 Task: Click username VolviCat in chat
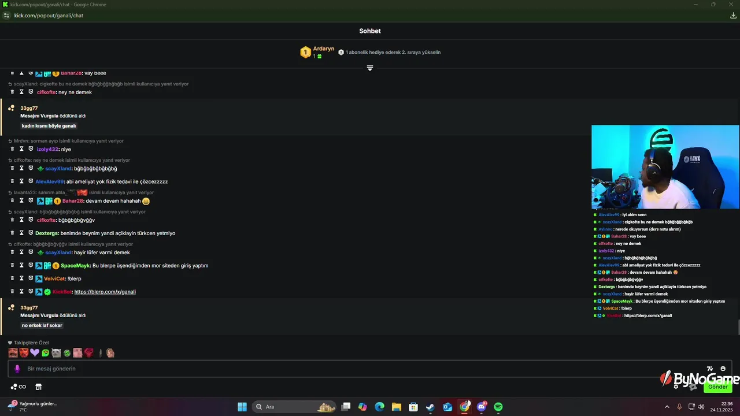click(55, 278)
